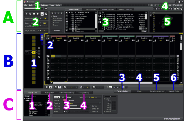This screenshot has width=184, height=121.
Task: Click the More button in file browser
Action: (144, 31)
